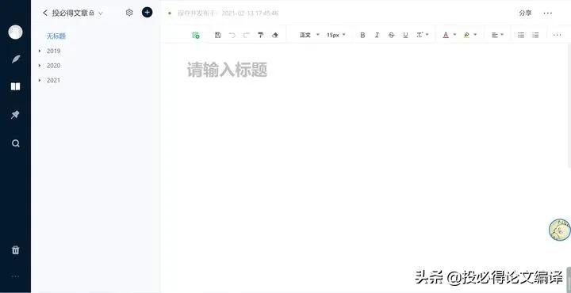571x293 pixels.
Task: Toggle strikethrough formatting
Action: pyautogui.click(x=391, y=35)
